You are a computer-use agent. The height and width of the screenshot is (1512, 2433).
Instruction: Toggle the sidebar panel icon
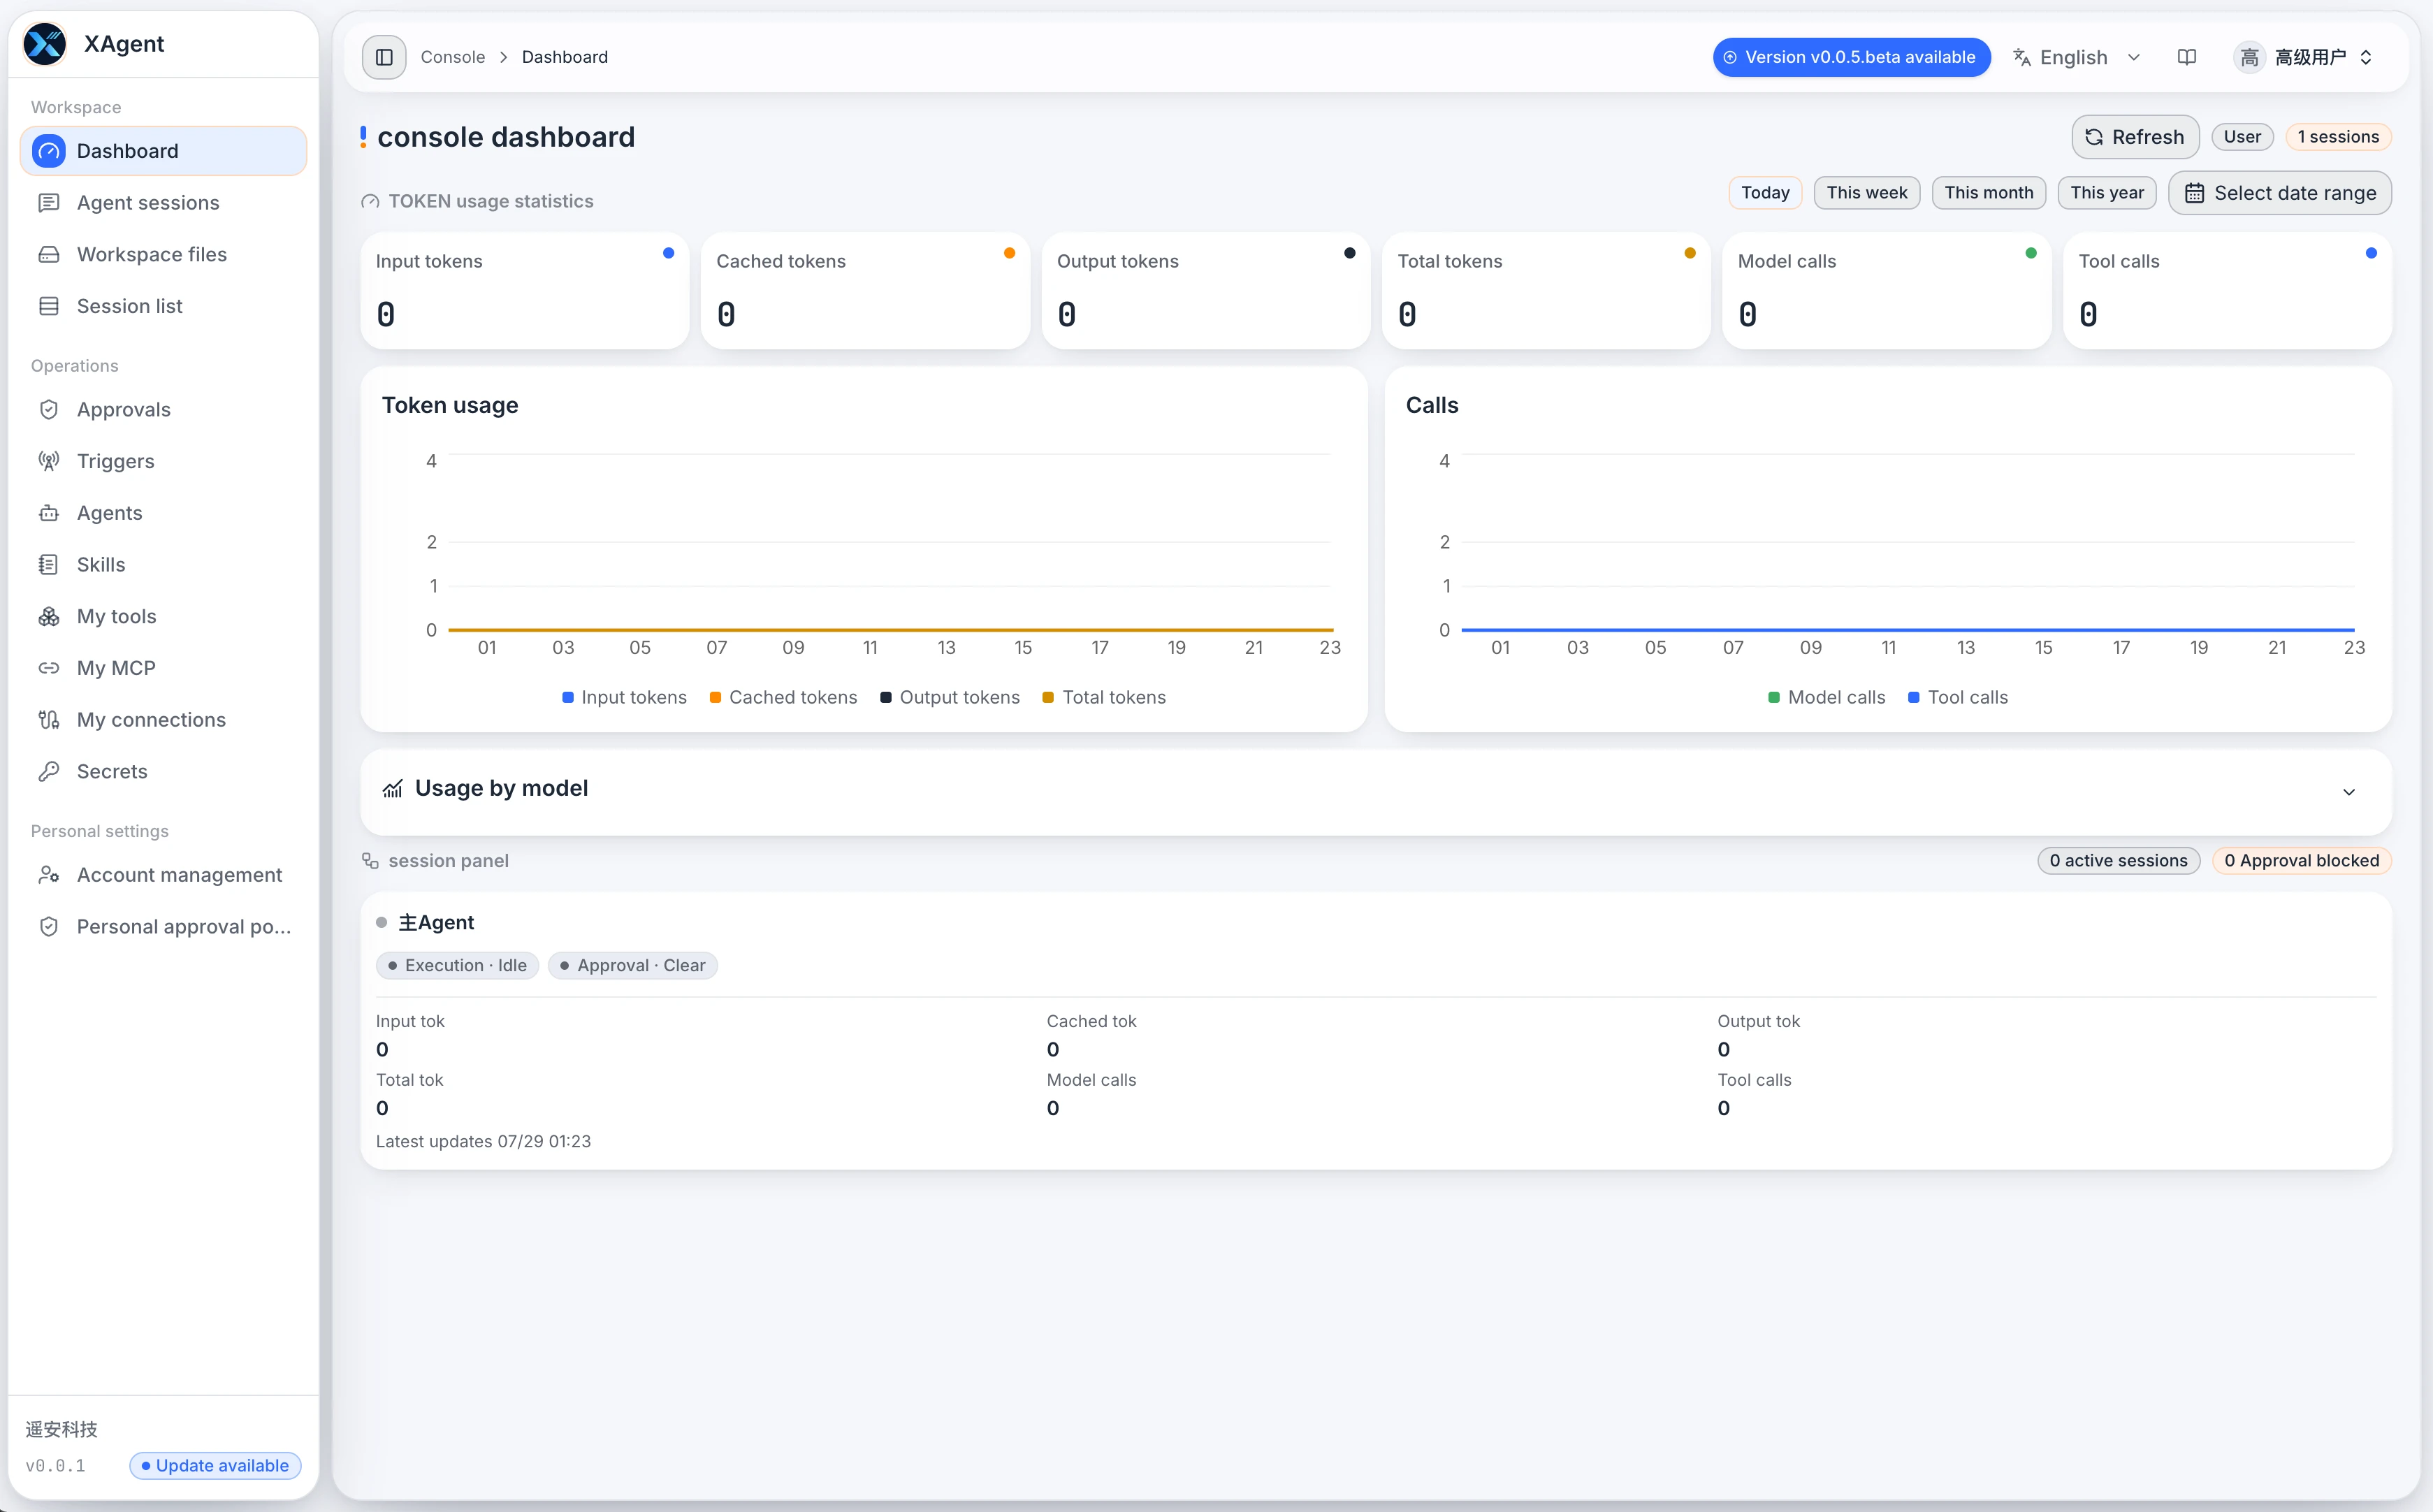point(384,57)
